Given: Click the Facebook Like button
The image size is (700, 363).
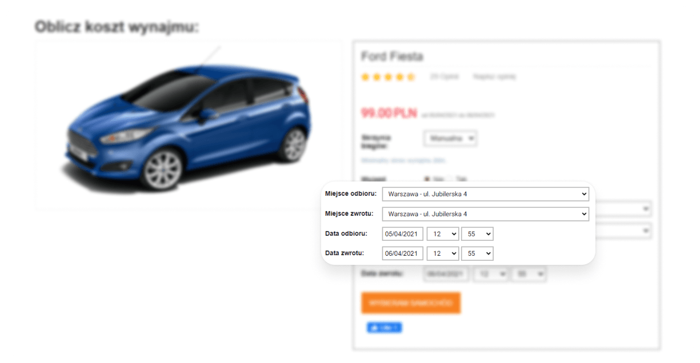Looking at the screenshot, I should pyautogui.click(x=384, y=328).
